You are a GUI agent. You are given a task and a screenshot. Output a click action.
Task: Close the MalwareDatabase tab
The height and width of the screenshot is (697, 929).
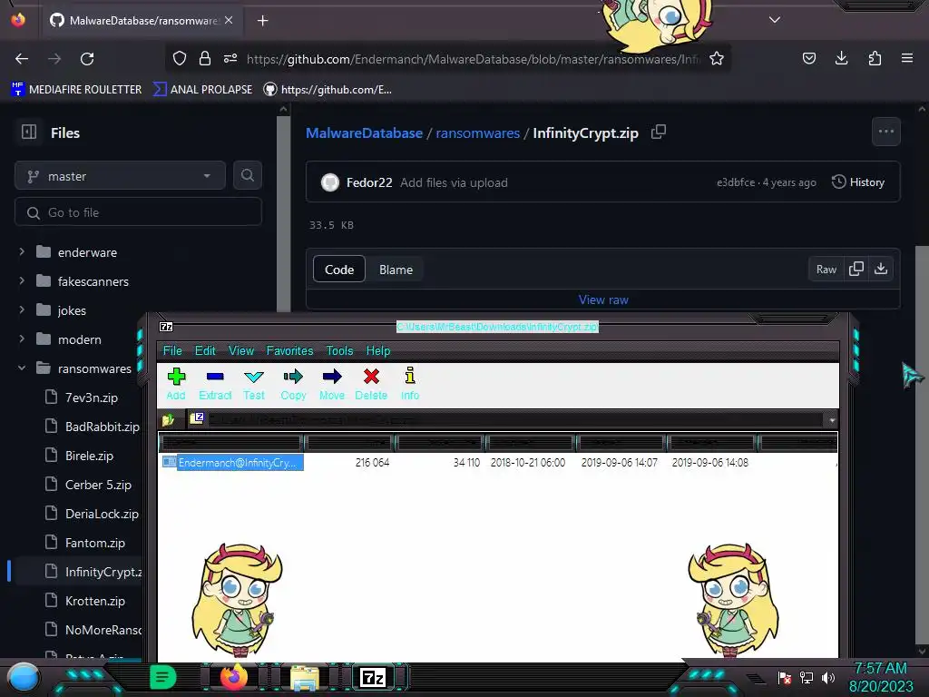point(229,20)
